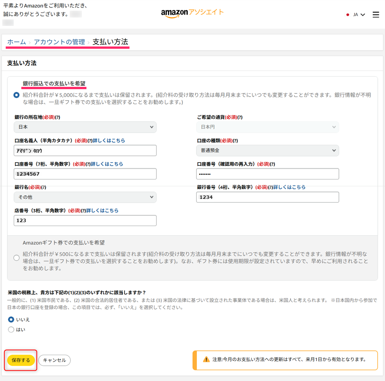Open 詳しくはこちら link for 銀行番号
The width and height of the screenshot is (385, 381).
pyautogui.click(x=289, y=187)
